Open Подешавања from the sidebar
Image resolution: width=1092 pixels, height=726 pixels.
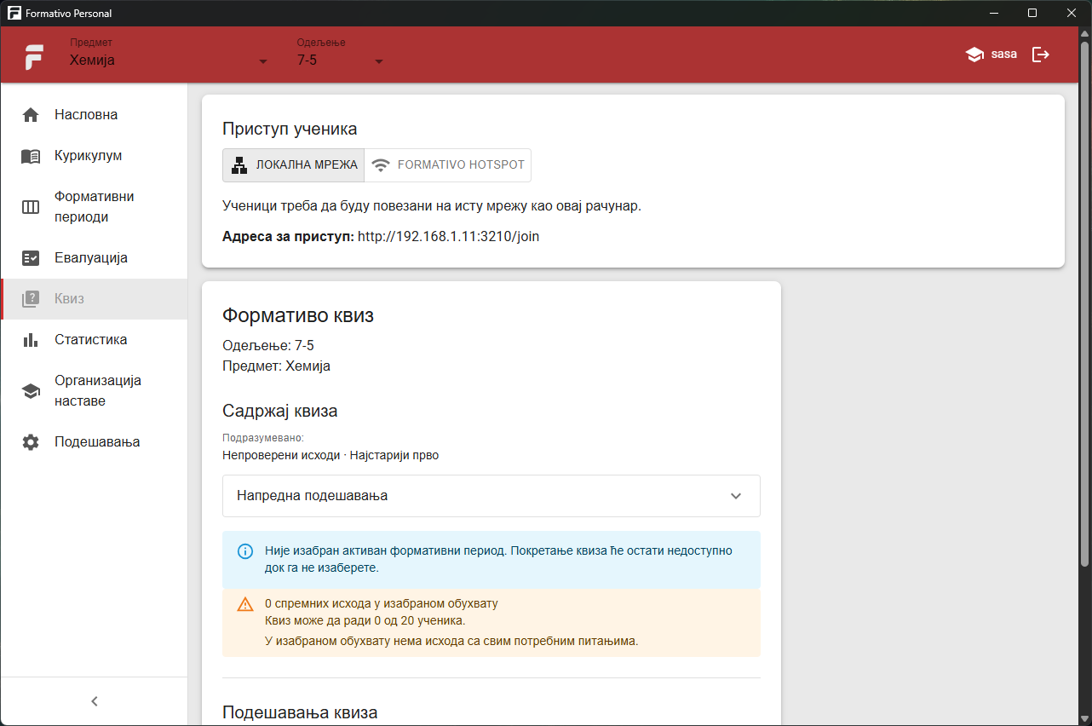[x=94, y=442]
